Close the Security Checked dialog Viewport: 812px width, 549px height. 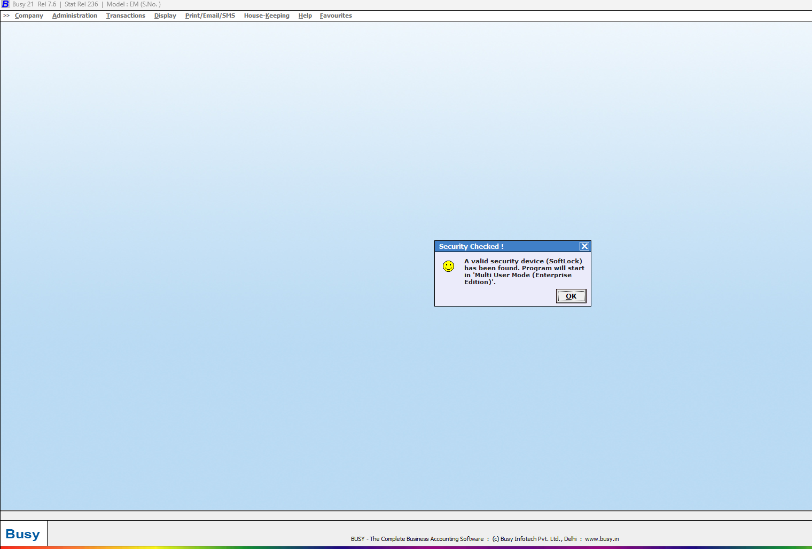pyautogui.click(x=584, y=246)
